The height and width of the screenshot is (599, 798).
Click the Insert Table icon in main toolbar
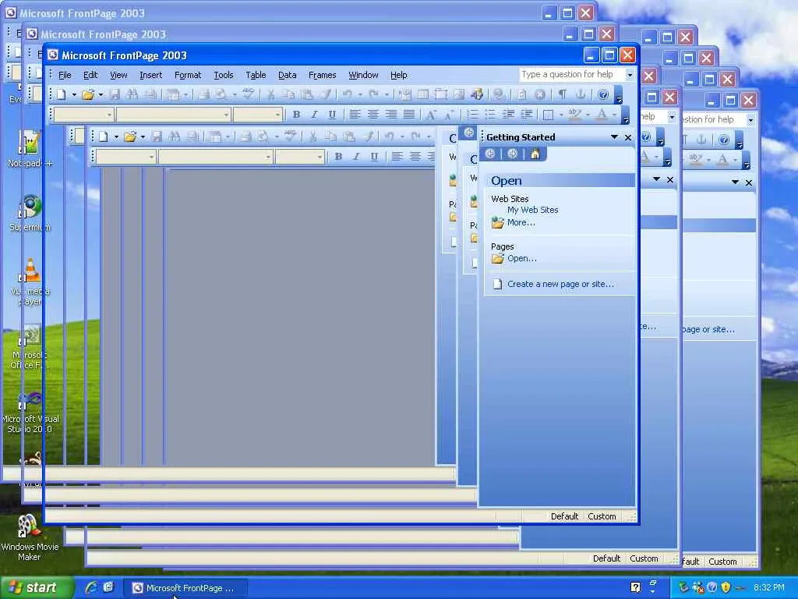[x=423, y=94]
